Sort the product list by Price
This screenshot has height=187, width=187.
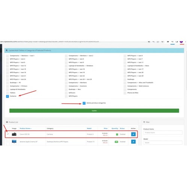click(105, 128)
